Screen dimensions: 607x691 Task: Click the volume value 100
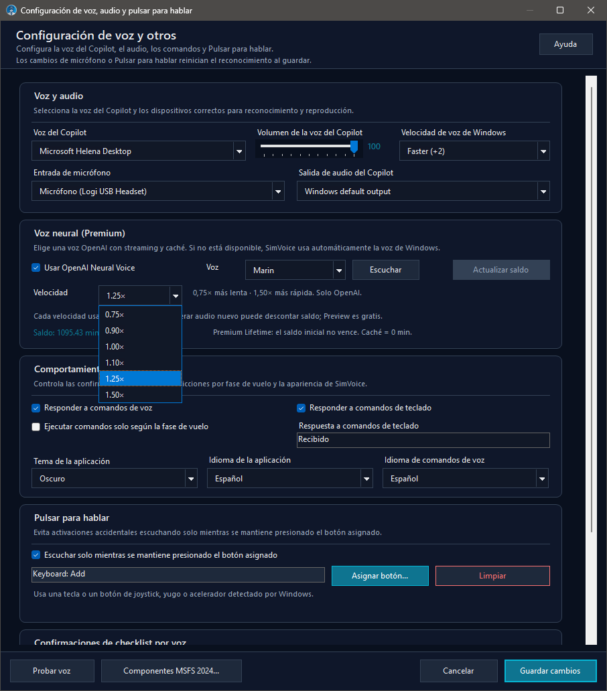375,147
